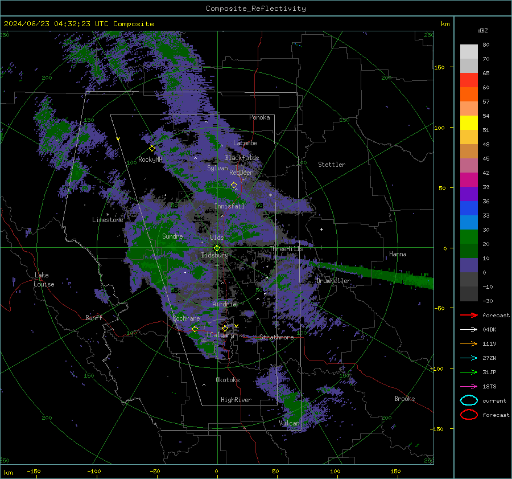Click the 'Innisfail' city label

(x=229, y=206)
